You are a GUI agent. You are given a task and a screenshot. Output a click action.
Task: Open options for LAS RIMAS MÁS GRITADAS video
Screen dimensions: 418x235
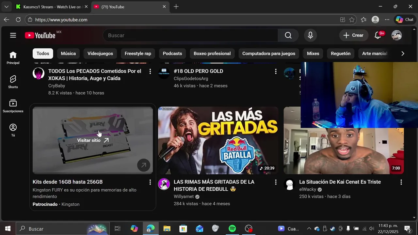pyautogui.click(x=276, y=182)
